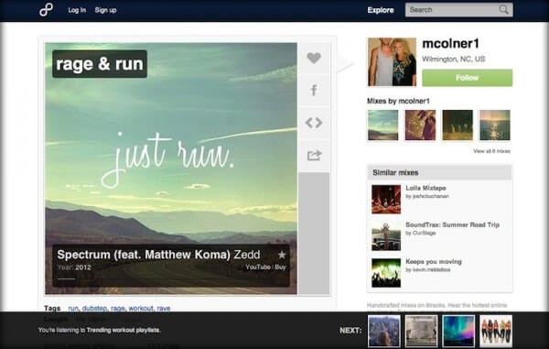Open the Explore menu item

[381, 10]
